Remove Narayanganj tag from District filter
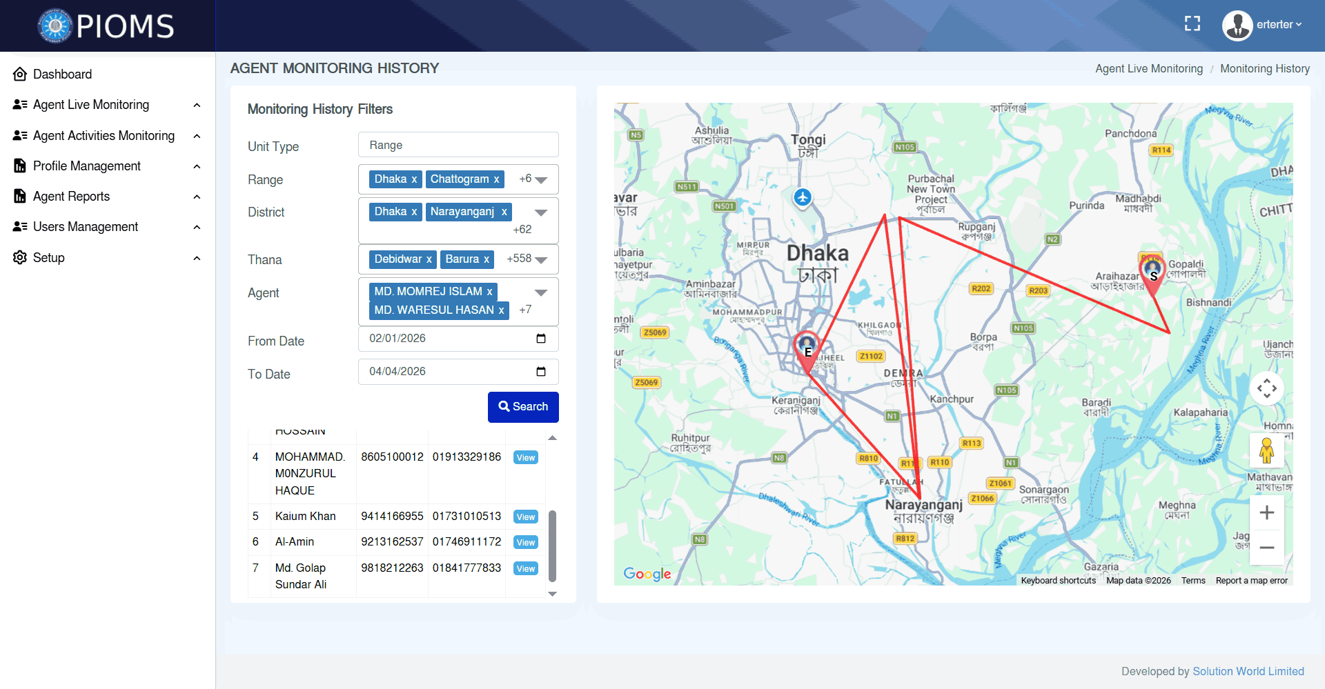1325x689 pixels. pos(504,212)
